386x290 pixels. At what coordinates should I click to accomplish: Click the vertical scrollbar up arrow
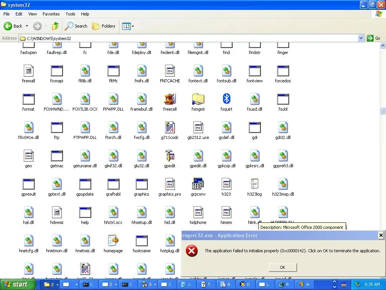[383, 46]
